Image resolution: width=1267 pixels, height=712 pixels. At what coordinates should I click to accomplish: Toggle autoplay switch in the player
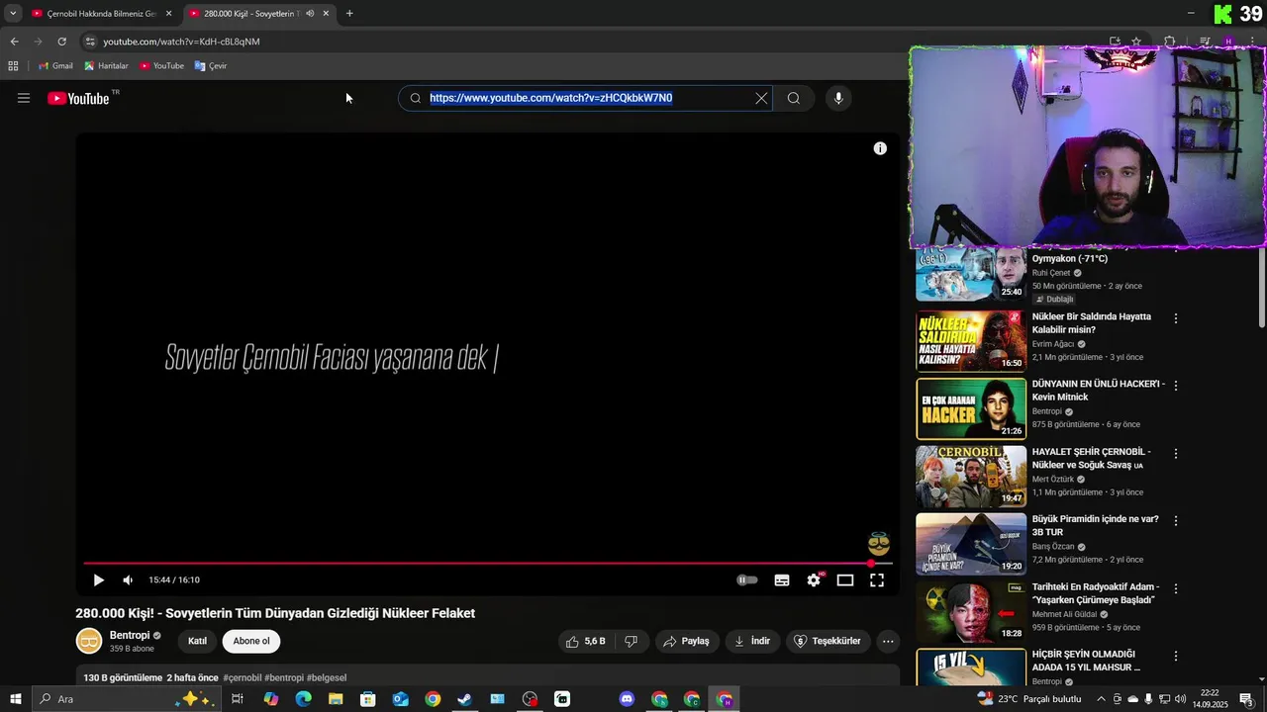pos(747,580)
